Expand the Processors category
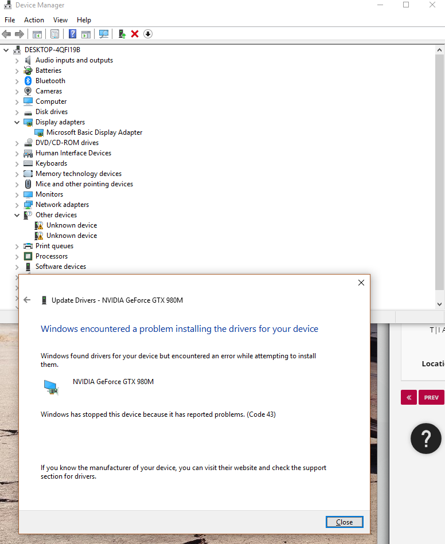The width and height of the screenshot is (445, 544). 17,257
